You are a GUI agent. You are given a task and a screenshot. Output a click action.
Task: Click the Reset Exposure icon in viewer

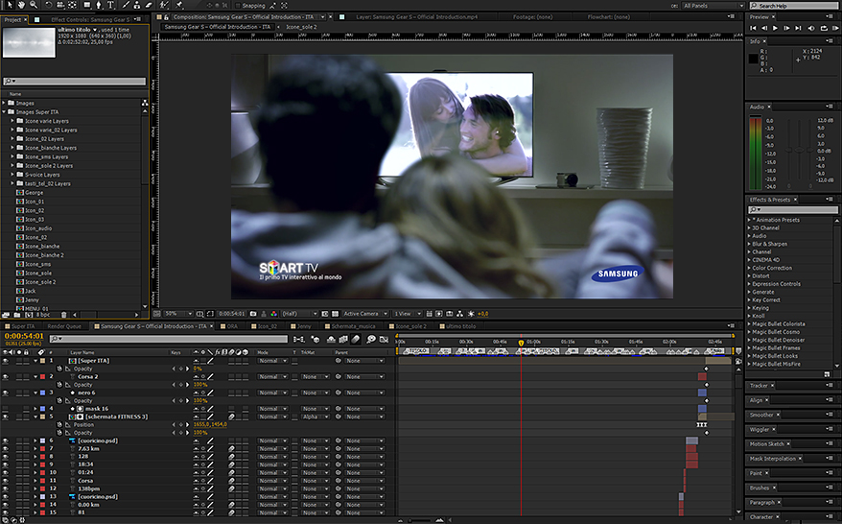click(471, 313)
